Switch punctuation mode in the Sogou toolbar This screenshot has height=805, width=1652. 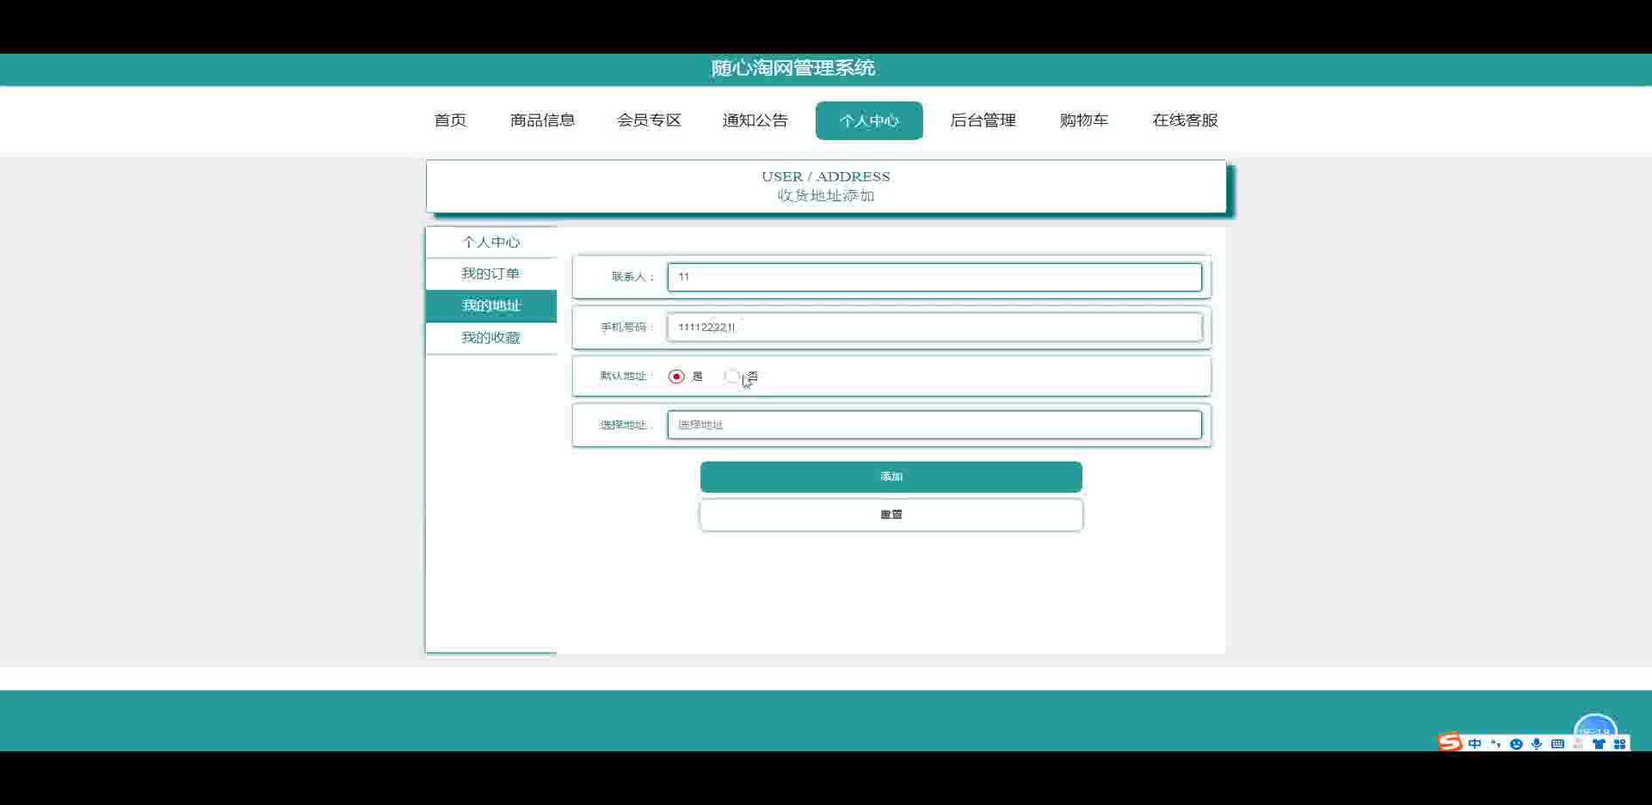click(1495, 744)
